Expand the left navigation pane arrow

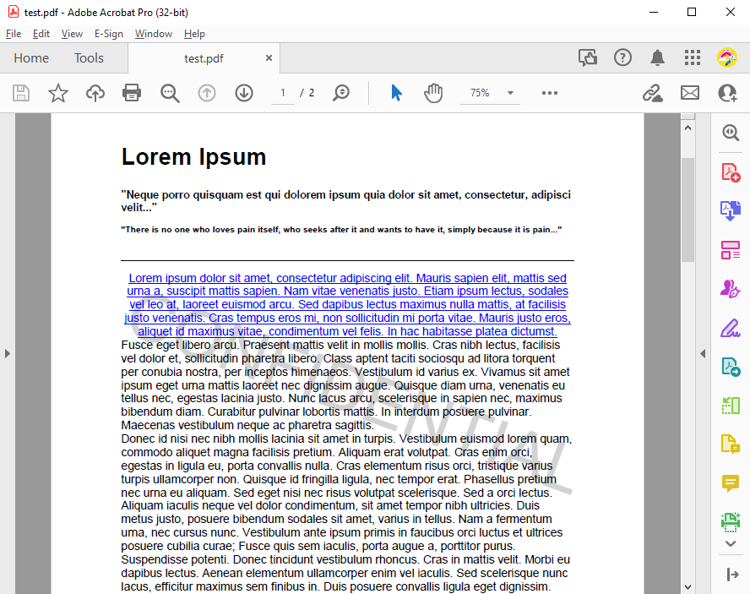point(7,354)
